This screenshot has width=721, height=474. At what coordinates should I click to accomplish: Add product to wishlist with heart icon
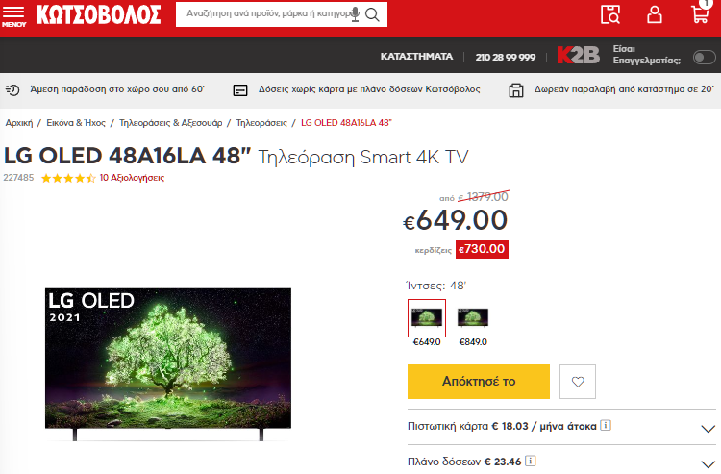pos(578,382)
